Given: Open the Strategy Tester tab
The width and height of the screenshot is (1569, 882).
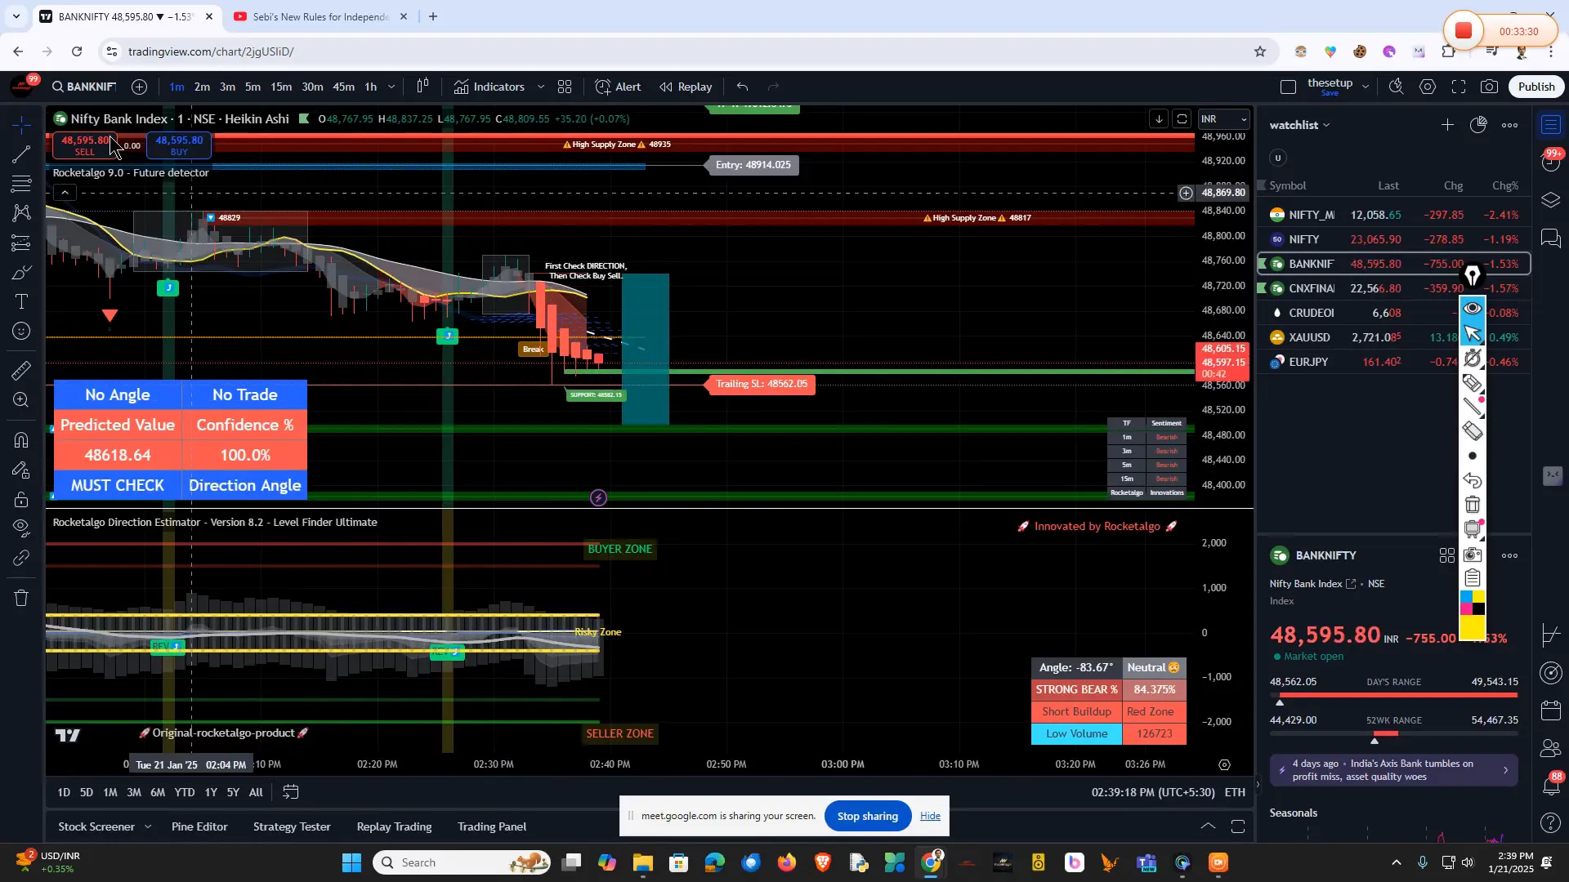Looking at the screenshot, I should point(292,826).
